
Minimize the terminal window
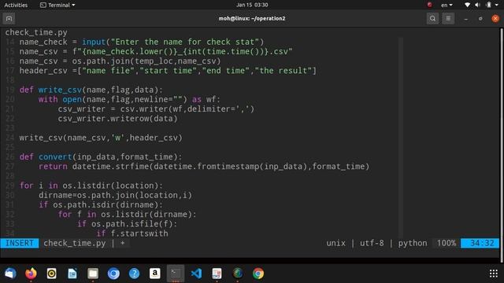pos(465,19)
